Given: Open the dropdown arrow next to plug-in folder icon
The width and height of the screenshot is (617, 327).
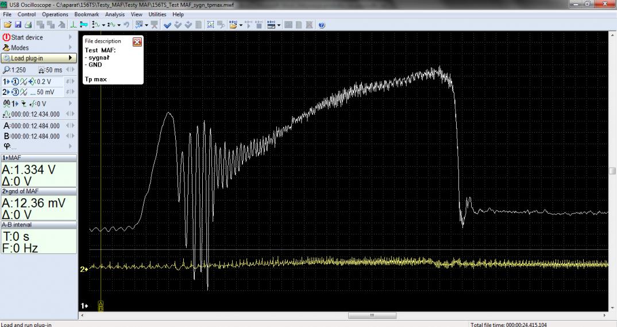Looking at the screenshot, I should (x=241, y=25).
